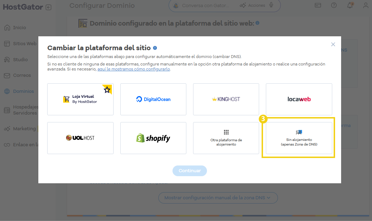Click the billing card icon in header
The image size is (372, 221).
(x=318, y=5)
